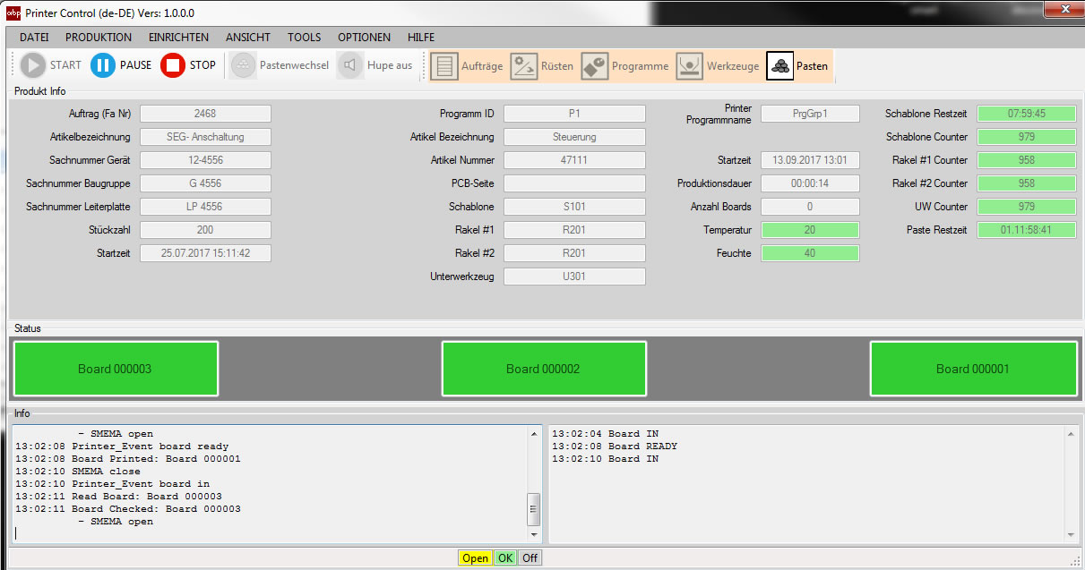Open the EINRICHTEN menu
Image resolution: width=1085 pixels, height=570 pixels.
click(178, 38)
